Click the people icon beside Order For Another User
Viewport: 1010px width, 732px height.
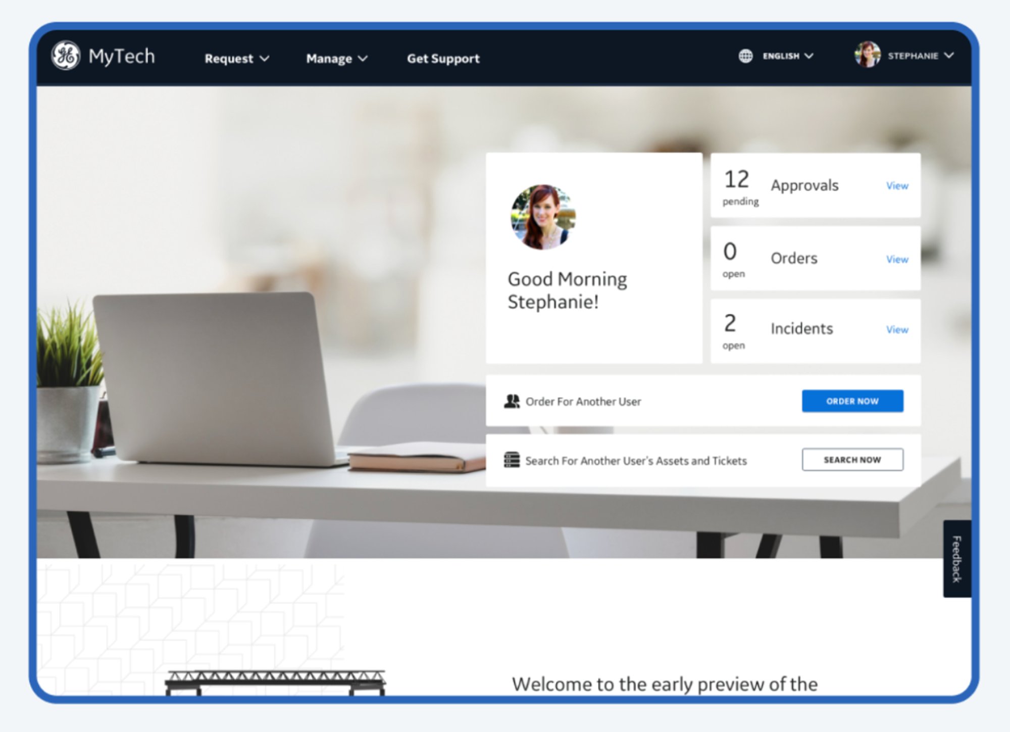(x=512, y=401)
